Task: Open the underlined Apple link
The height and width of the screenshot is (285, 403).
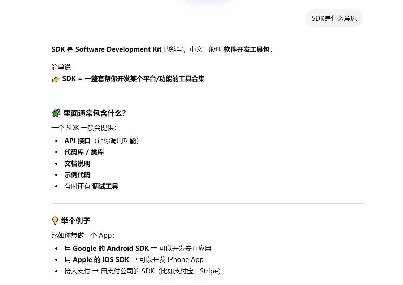Action: click(x=82, y=260)
